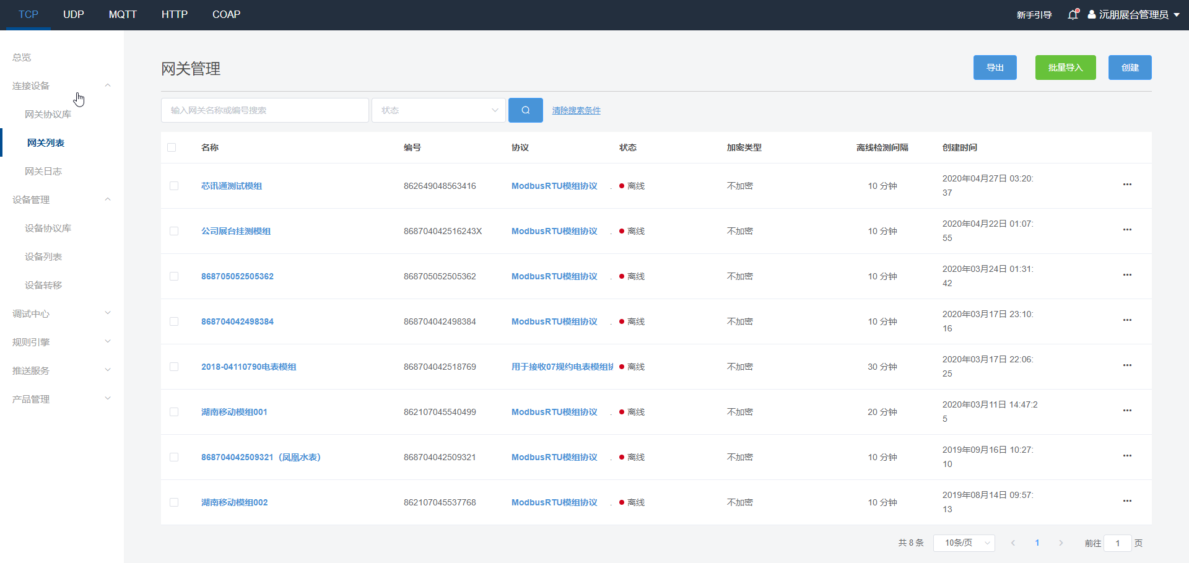Go to next page arrow
Viewport: 1189px width, 563px height.
click(1061, 543)
